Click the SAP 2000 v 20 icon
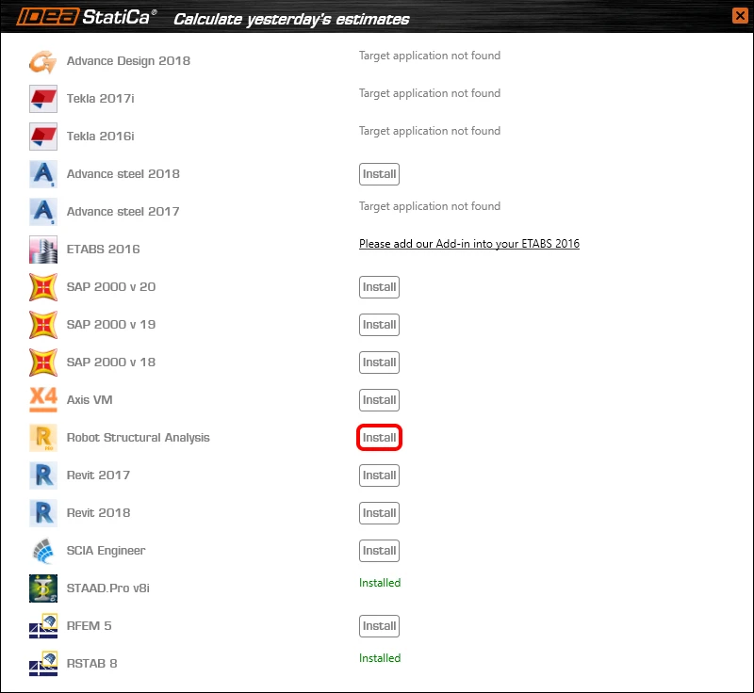The height and width of the screenshot is (693, 754). tap(42, 287)
